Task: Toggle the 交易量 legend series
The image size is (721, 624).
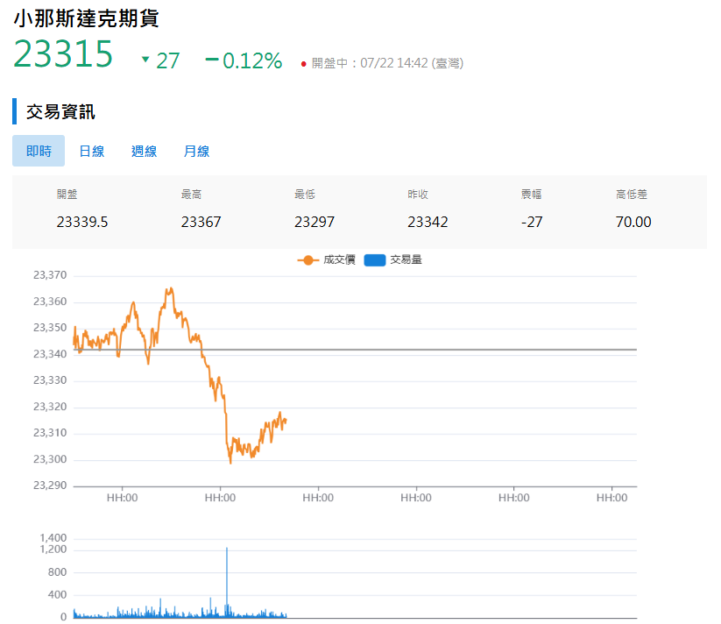Action: pos(393,260)
